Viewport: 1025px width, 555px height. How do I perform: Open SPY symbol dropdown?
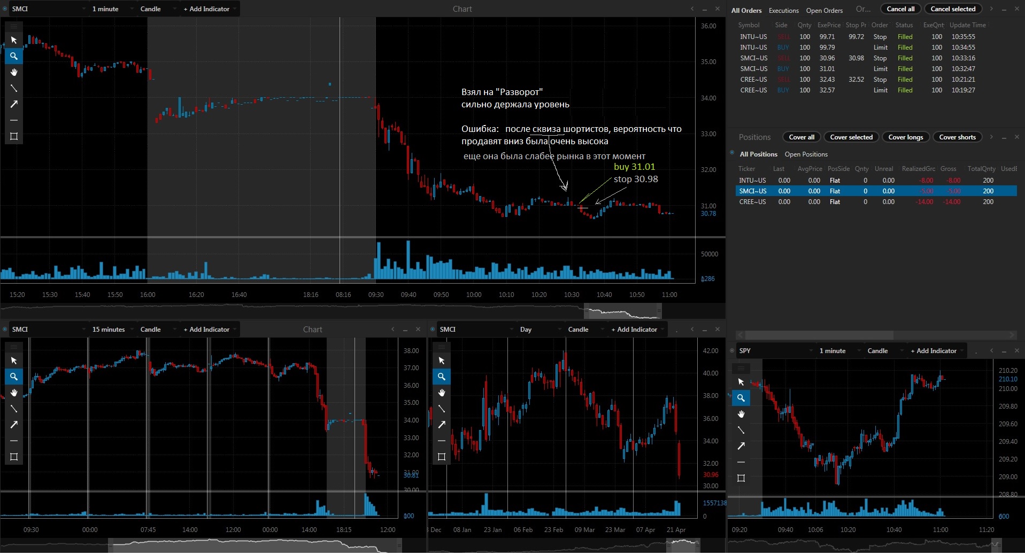point(775,350)
